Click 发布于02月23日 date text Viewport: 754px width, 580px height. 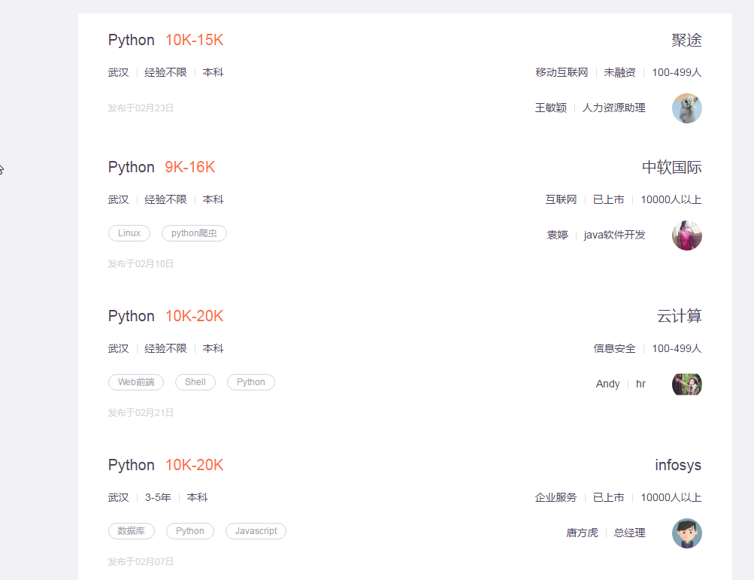coord(141,108)
